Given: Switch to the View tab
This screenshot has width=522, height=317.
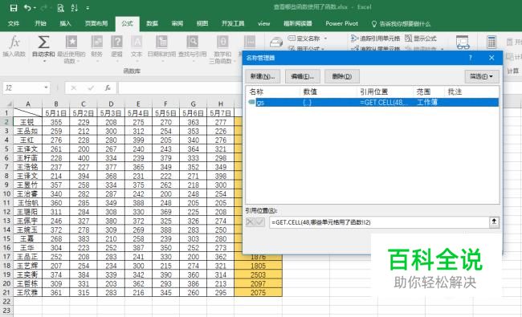Looking at the screenshot, I should pyautogui.click(x=202, y=23).
